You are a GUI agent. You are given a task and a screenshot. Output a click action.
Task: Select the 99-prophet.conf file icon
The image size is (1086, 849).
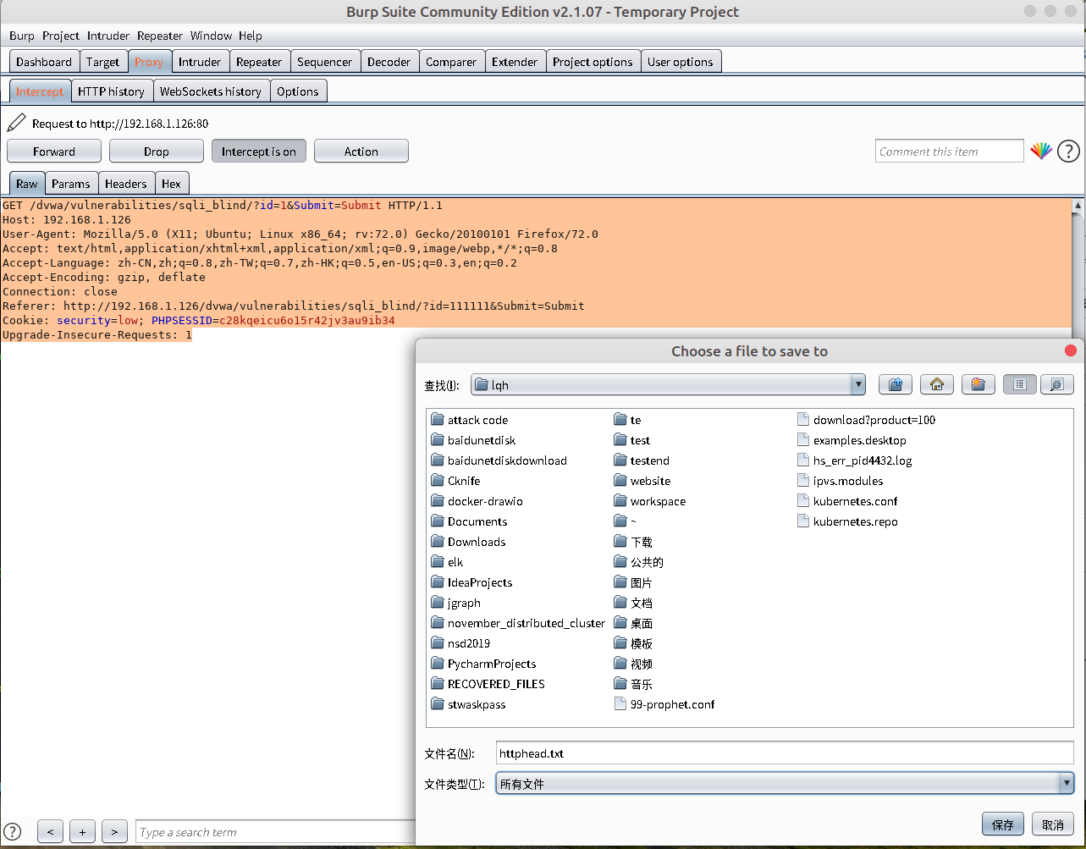620,704
